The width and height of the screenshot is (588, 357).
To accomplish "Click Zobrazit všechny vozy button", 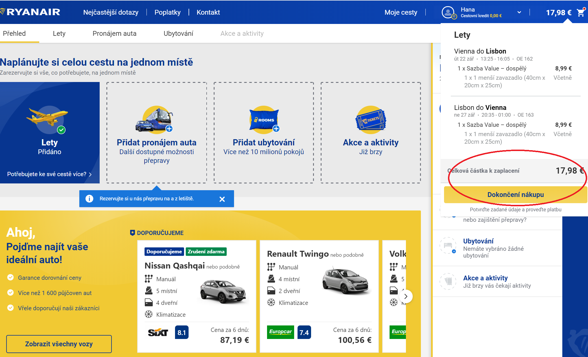I will 59,344.
